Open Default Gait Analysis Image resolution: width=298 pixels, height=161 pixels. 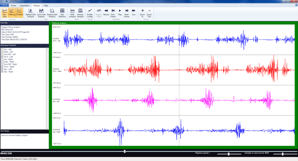coord(31,13)
